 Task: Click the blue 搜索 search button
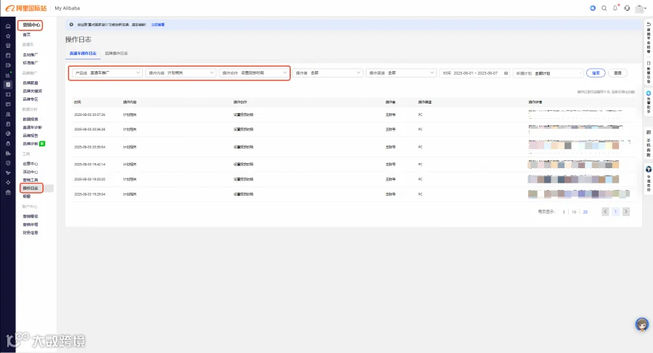pos(596,73)
